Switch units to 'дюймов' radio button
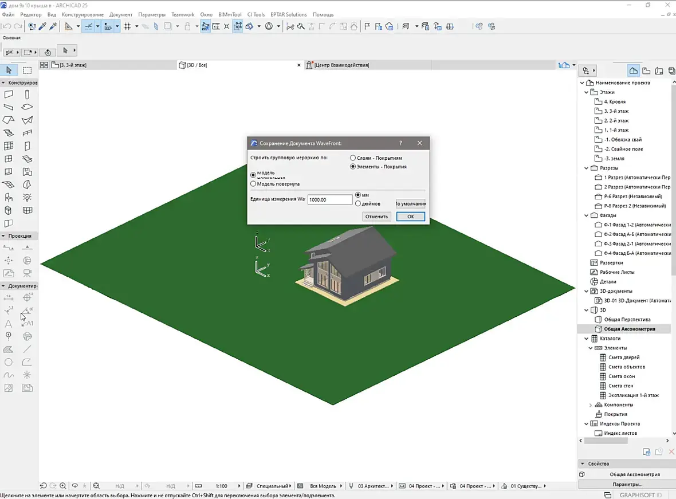The width and height of the screenshot is (676, 499). pos(358,203)
